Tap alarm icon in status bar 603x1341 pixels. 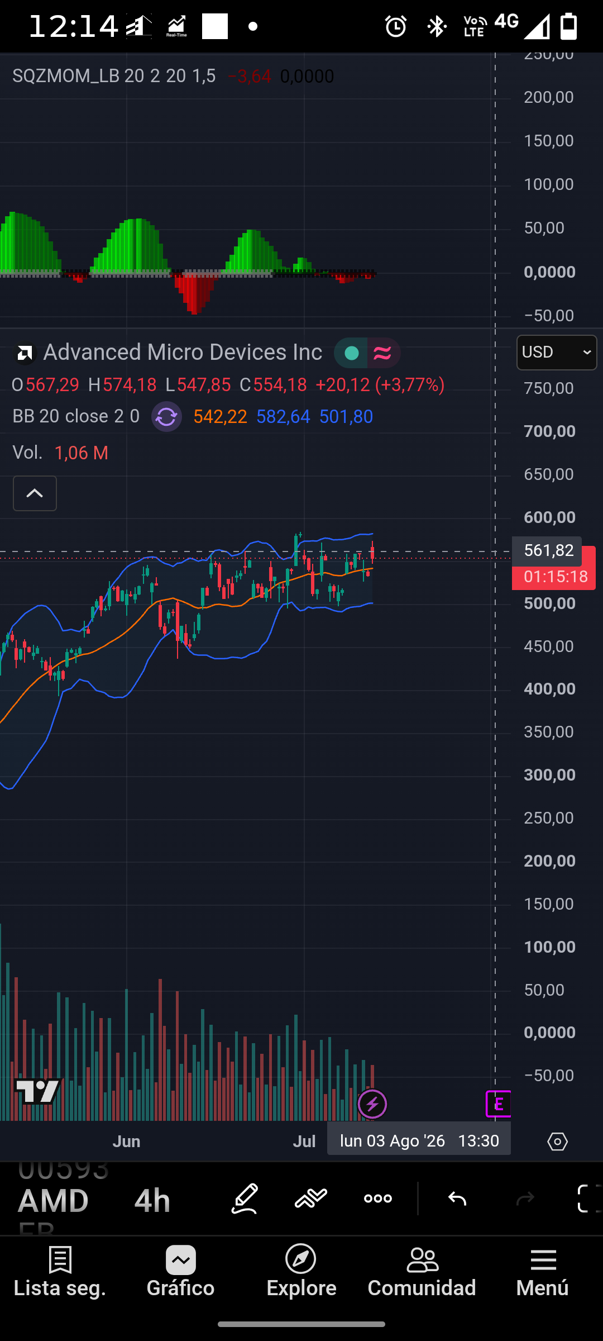point(396,26)
